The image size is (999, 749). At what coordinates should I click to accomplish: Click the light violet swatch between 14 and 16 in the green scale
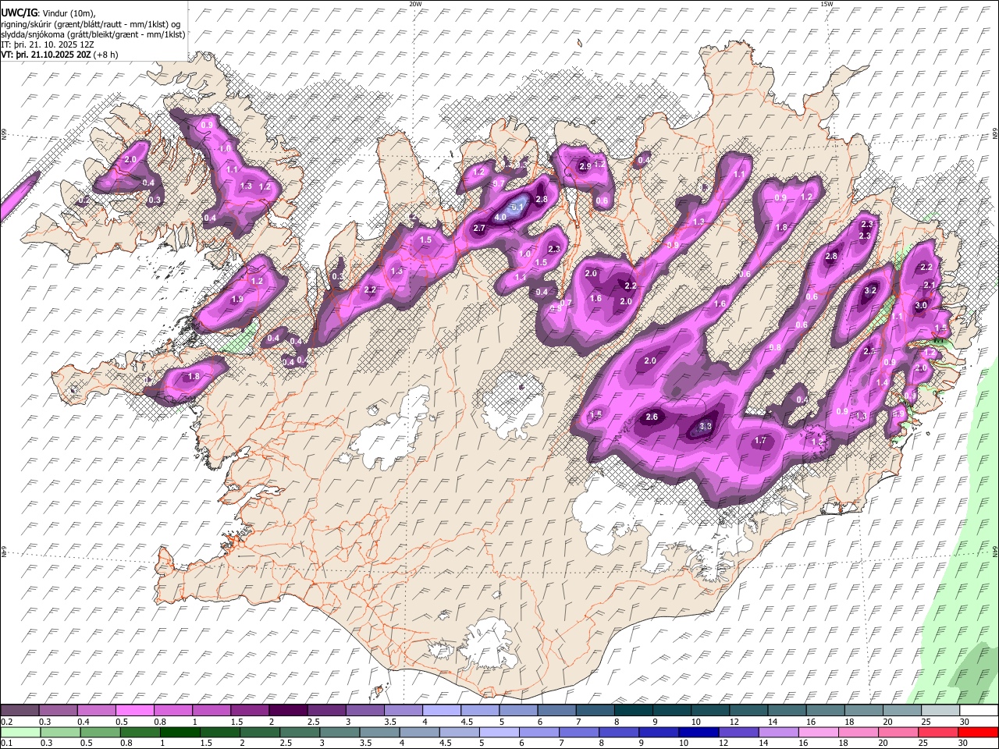coord(780,732)
